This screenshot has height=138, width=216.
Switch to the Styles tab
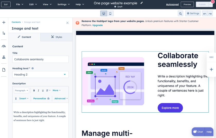[57, 37]
